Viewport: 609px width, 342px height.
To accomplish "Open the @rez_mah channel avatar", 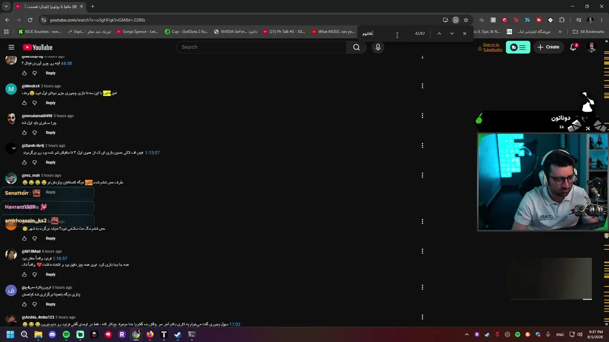I will pos(11,179).
